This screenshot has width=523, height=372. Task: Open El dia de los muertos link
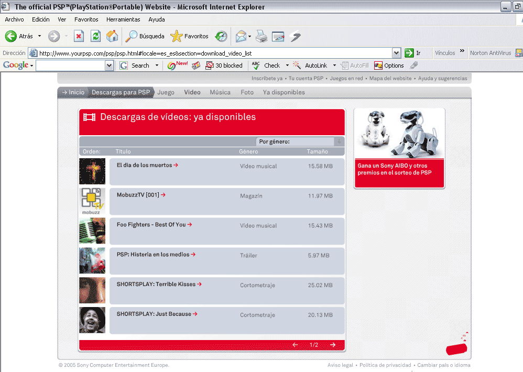pyautogui.click(x=147, y=165)
